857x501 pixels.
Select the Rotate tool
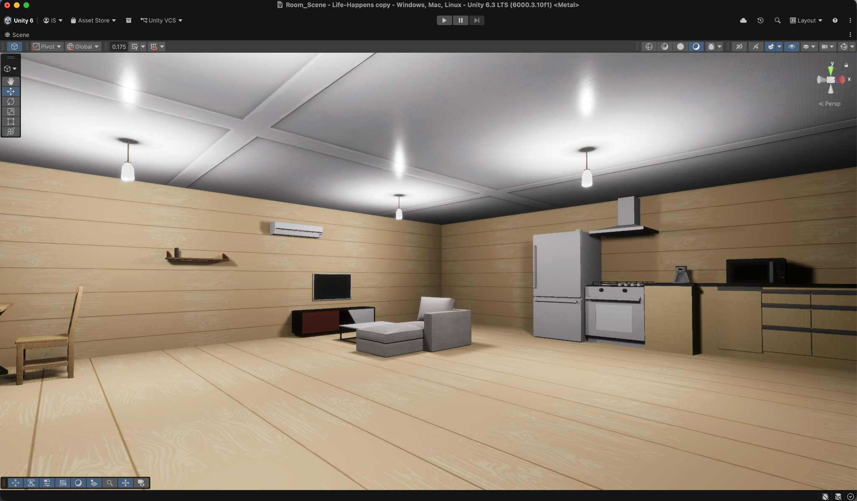(x=11, y=101)
